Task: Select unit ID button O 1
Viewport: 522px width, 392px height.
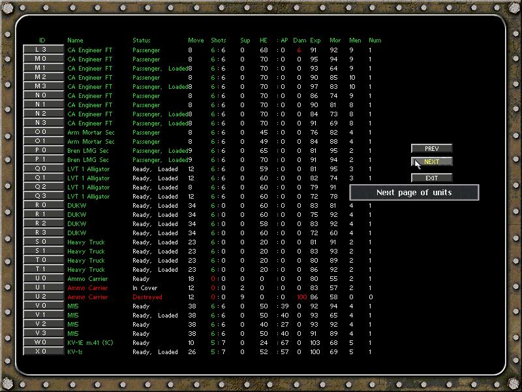Action: [43, 141]
